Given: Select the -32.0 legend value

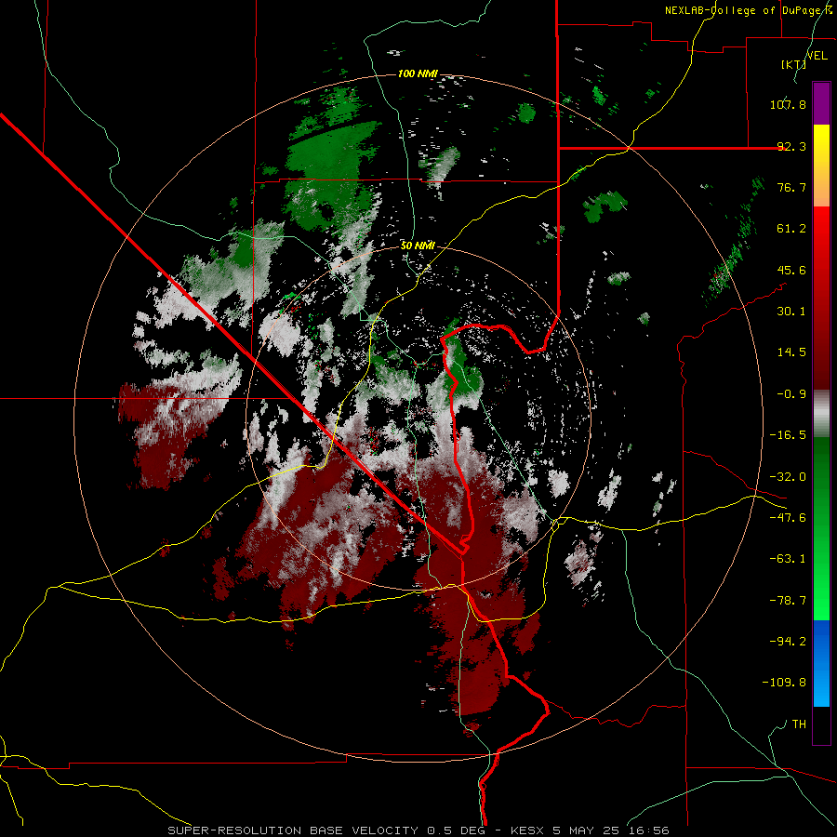Looking at the screenshot, I should (x=788, y=477).
